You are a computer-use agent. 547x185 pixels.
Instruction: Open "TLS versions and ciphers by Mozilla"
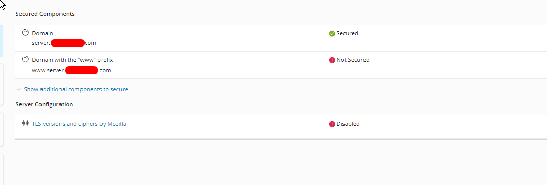click(x=79, y=124)
